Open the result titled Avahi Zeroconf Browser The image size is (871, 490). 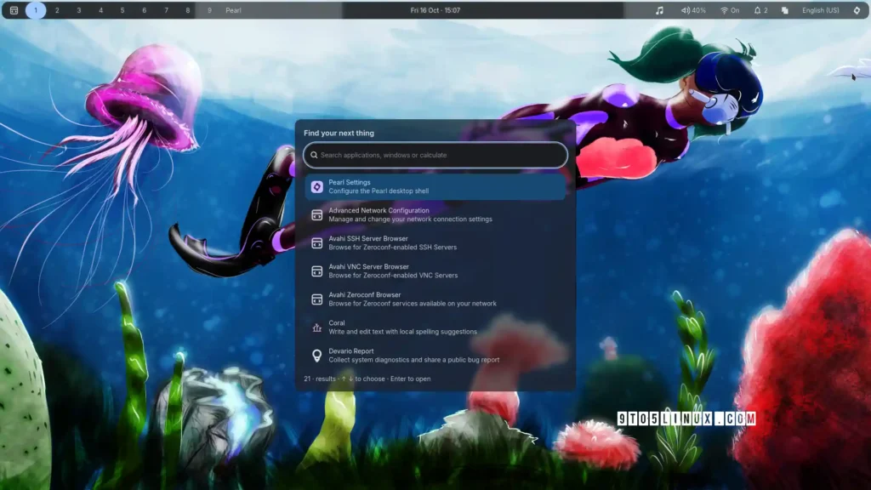pyautogui.click(x=435, y=299)
